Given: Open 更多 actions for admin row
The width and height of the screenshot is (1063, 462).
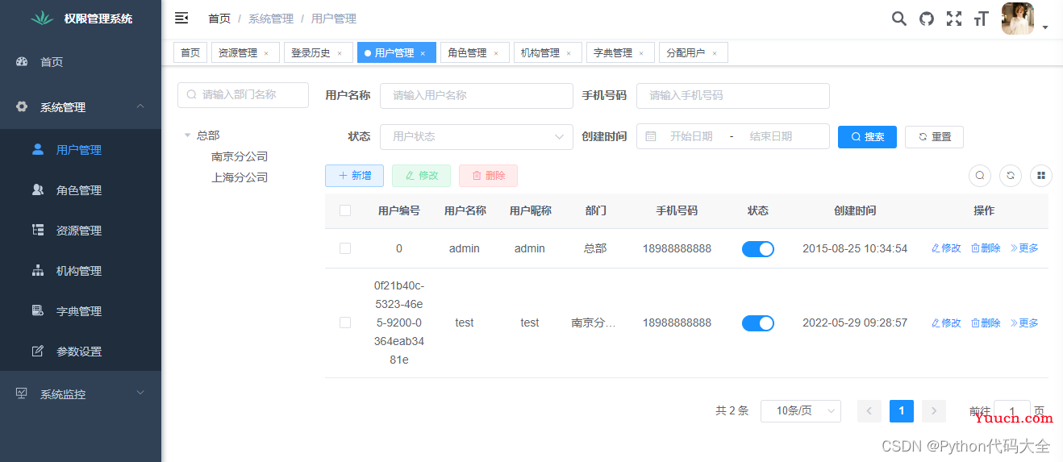Looking at the screenshot, I should 1025,248.
